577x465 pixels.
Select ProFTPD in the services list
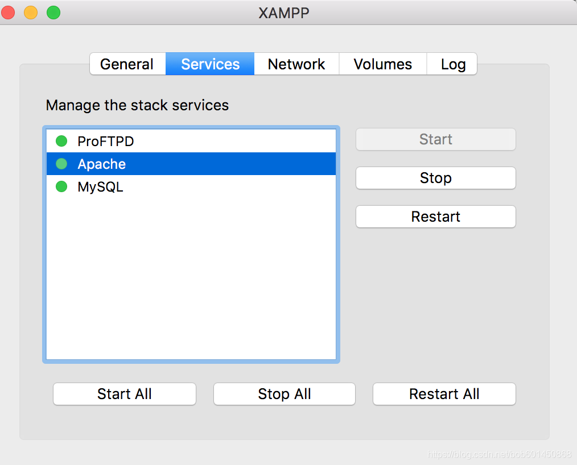191,141
